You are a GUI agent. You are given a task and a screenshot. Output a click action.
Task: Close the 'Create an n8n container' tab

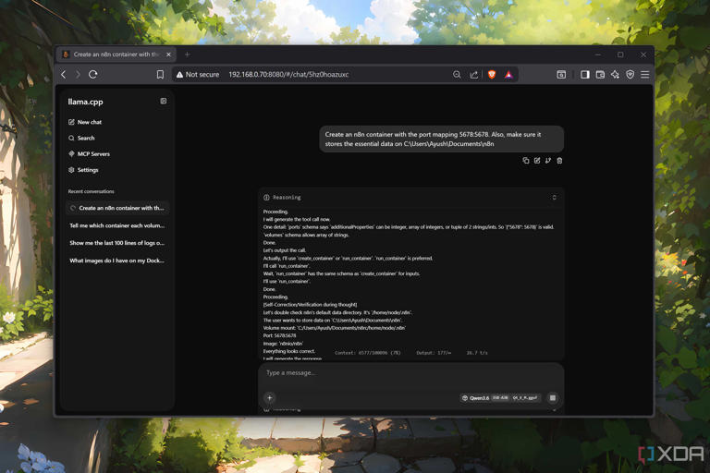(168, 55)
